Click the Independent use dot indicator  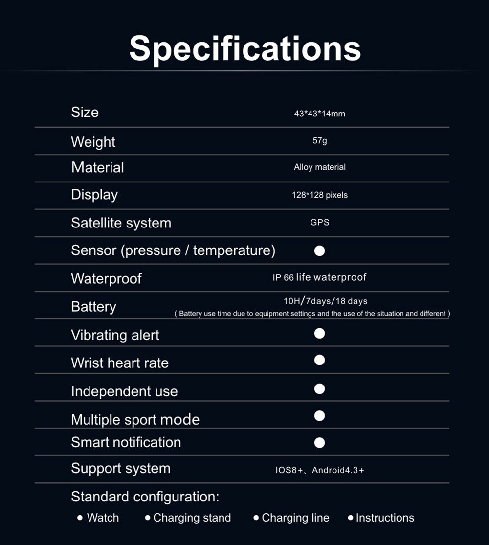pos(319,389)
